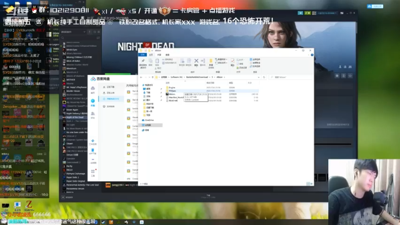Image resolution: width=400 pixels, height=225 pixels.
Task: Go up one folder level in Explorer
Action: pyautogui.click(x=152, y=77)
